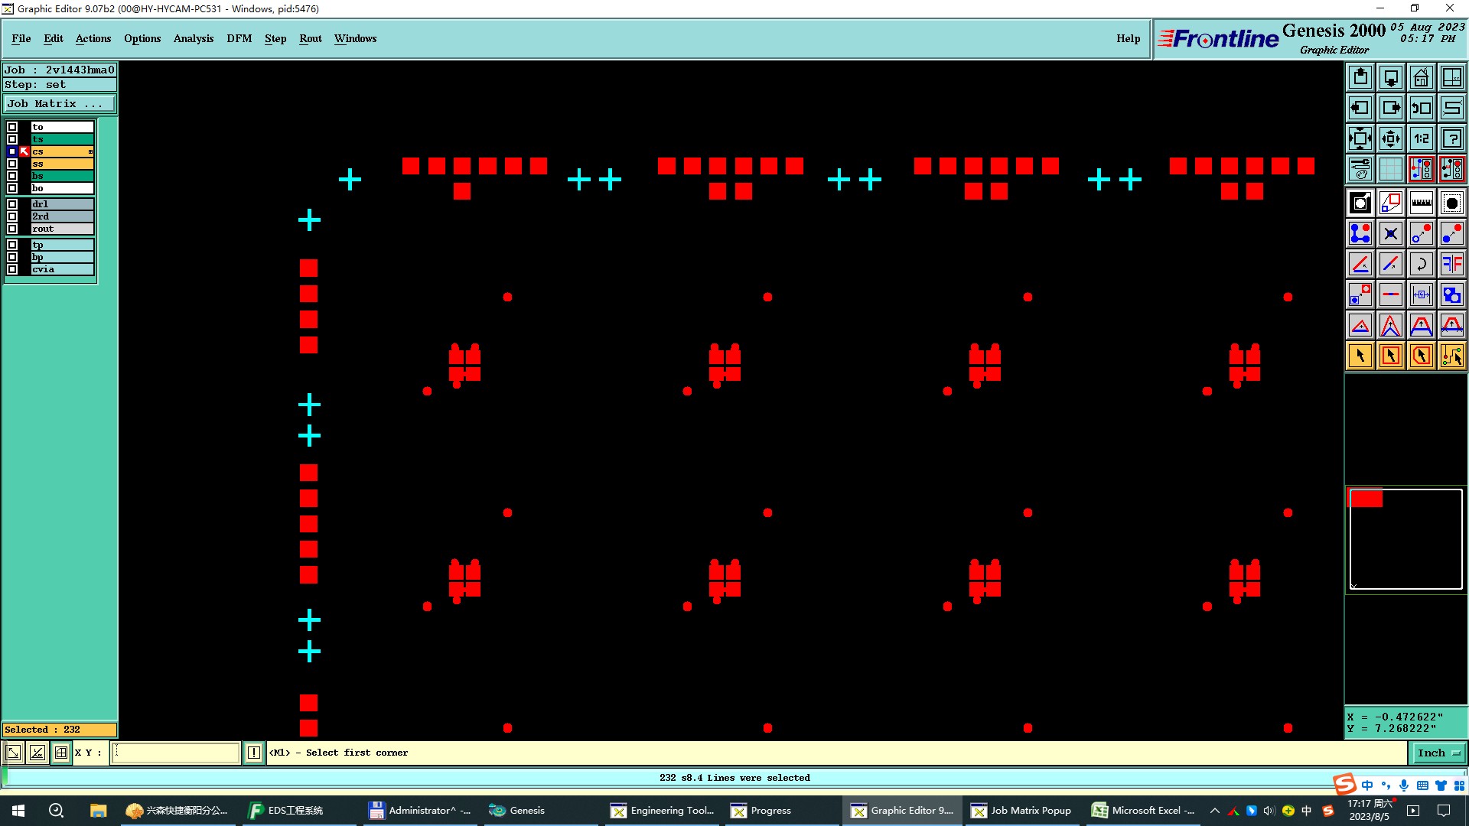
Task: Click the XY coordinate input field
Action: 176,753
